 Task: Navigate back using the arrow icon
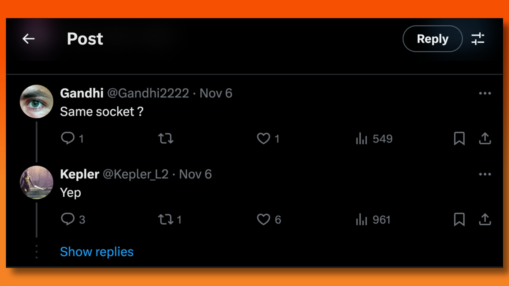coord(28,39)
